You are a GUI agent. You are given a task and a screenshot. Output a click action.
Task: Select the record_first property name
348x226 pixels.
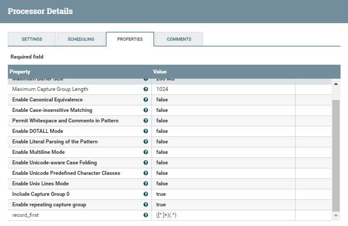coord(25,215)
